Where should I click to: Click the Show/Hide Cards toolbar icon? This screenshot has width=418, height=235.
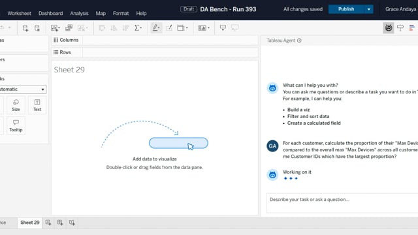202,28
